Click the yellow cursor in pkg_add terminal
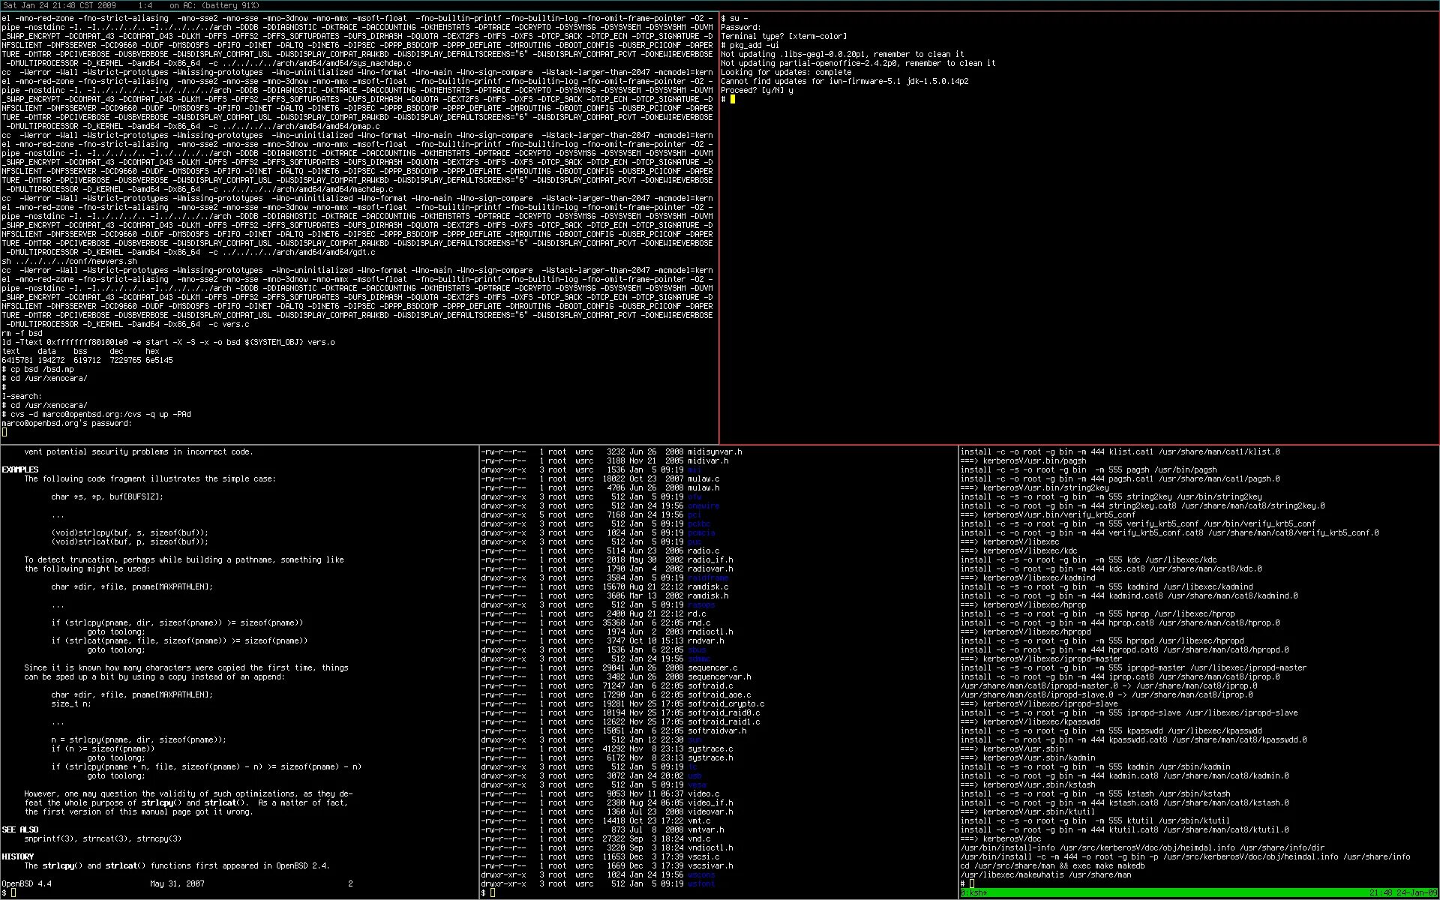The height and width of the screenshot is (900, 1440). coord(733,99)
